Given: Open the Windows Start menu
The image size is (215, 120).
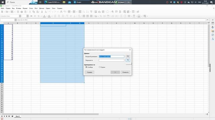Looking at the screenshot, I should [x=2, y=2].
